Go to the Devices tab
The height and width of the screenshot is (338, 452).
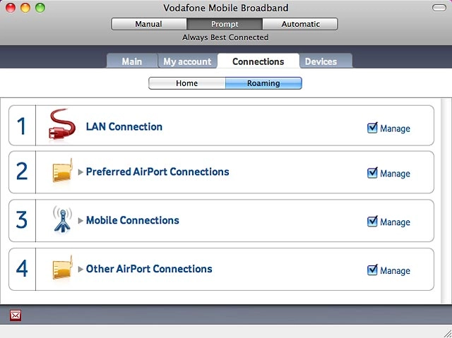point(326,61)
